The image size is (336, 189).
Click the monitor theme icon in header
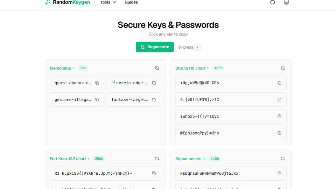[286, 2]
